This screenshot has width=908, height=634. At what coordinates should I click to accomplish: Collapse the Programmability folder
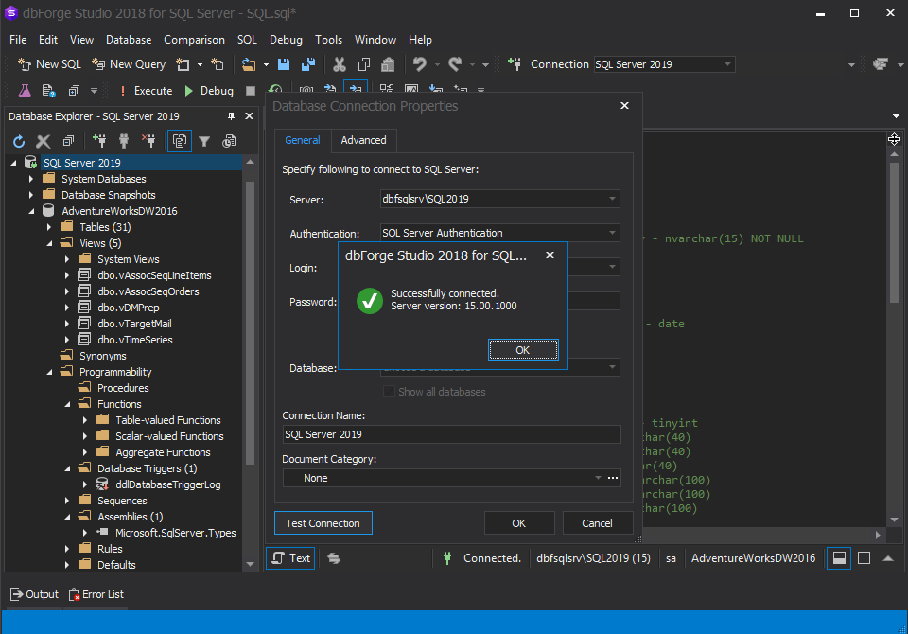49,372
